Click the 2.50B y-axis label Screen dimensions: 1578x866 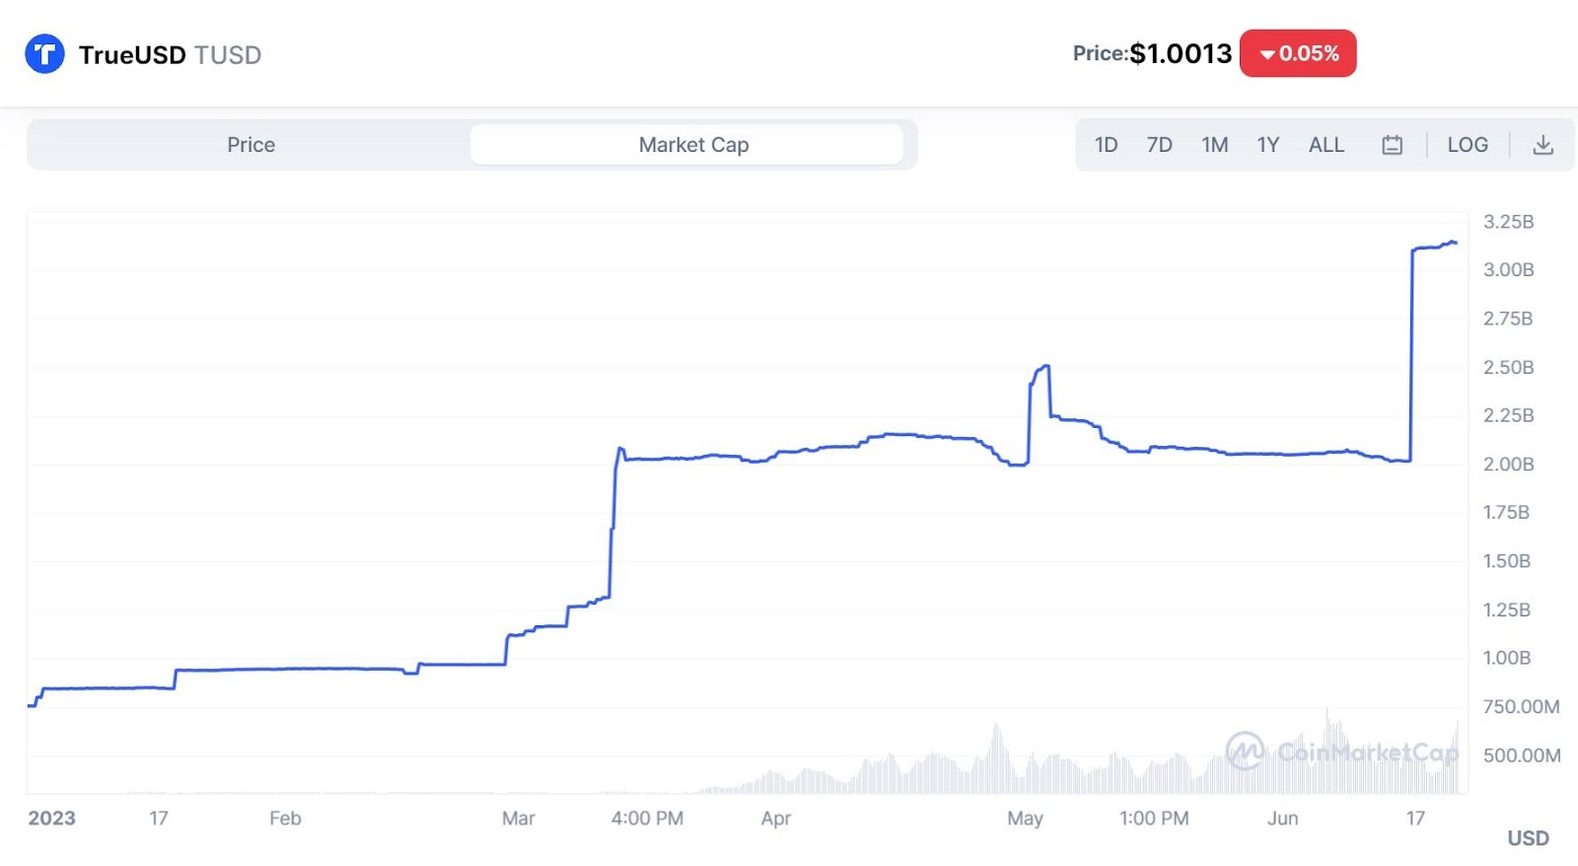pyautogui.click(x=1508, y=367)
